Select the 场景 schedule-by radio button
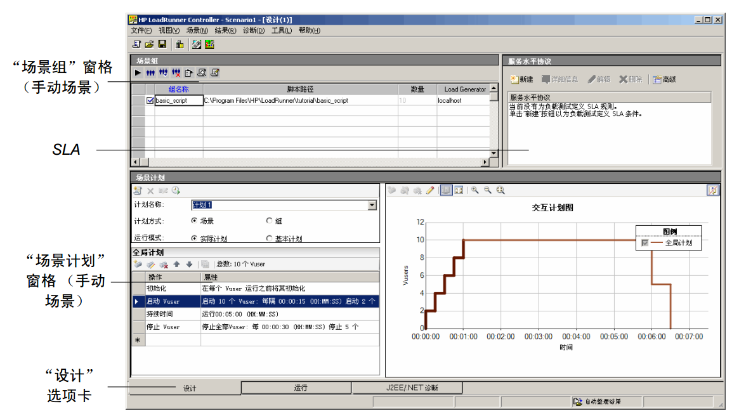The height and width of the screenshot is (418, 739). (x=193, y=220)
